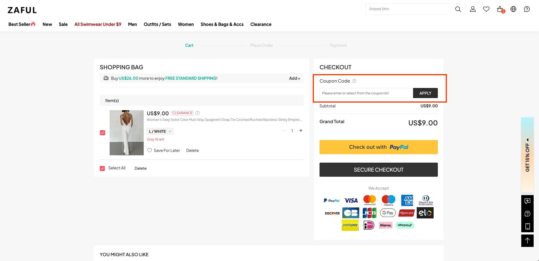This screenshot has height=261, width=539.
Task: Delete the dress item from bag
Action: pyautogui.click(x=192, y=151)
